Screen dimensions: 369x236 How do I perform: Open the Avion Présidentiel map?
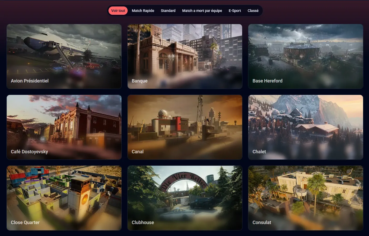point(64,56)
